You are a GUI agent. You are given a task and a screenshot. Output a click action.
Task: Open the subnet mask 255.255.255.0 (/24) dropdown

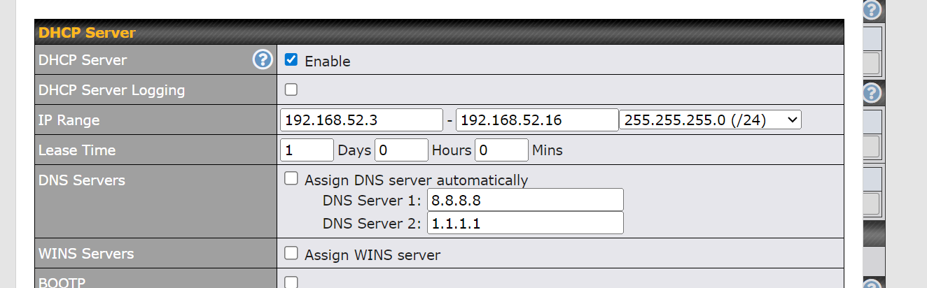[710, 120]
